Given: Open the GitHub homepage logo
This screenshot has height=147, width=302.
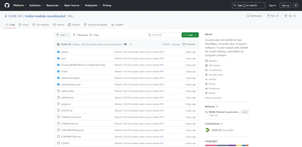Looking at the screenshot, I should [7, 5].
